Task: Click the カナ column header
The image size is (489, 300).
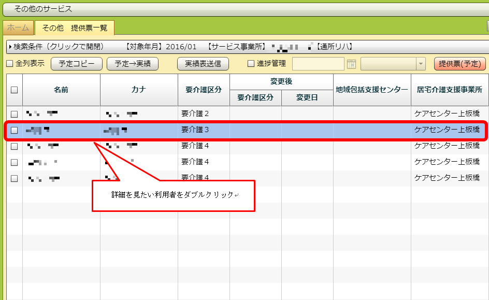Action: [x=139, y=90]
